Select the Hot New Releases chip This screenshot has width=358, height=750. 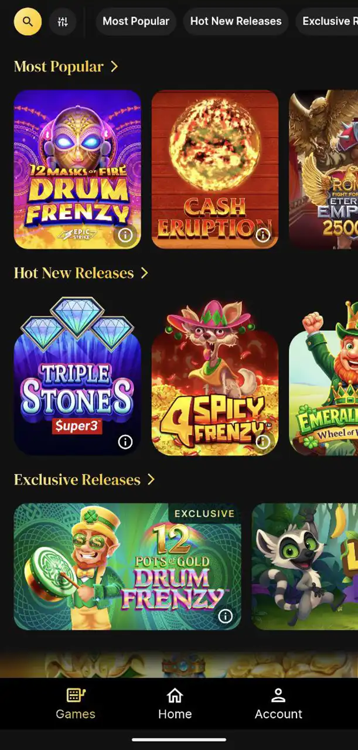pyautogui.click(x=236, y=22)
